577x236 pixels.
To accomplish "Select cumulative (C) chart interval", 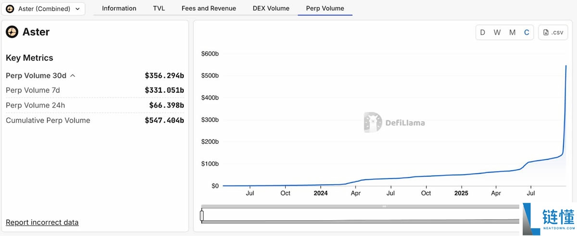I will [x=527, y=32].
